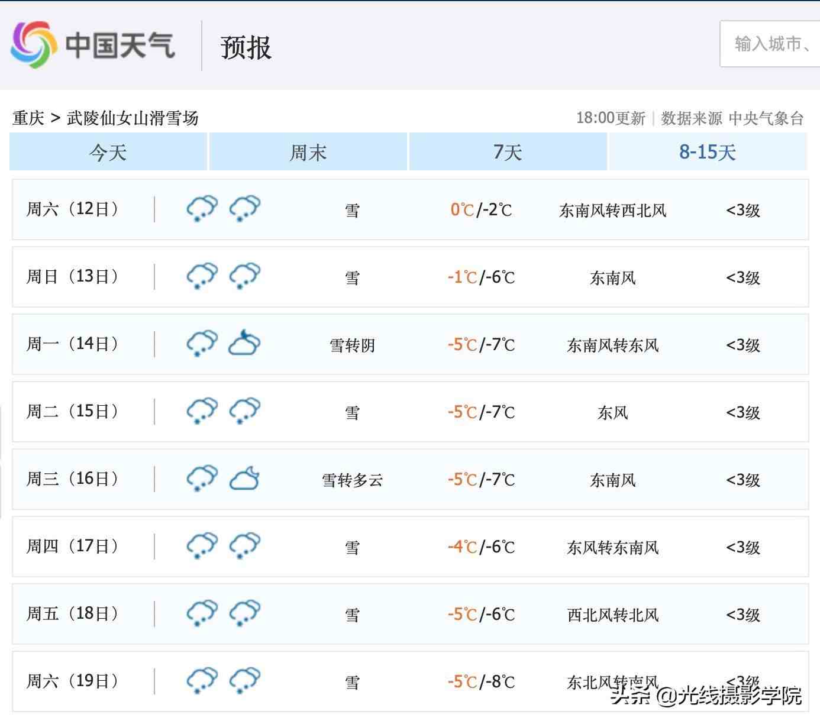This screenshot has width=820, height=724.
Task: Select the 周六（12日） date label
Action: point(73,209)
